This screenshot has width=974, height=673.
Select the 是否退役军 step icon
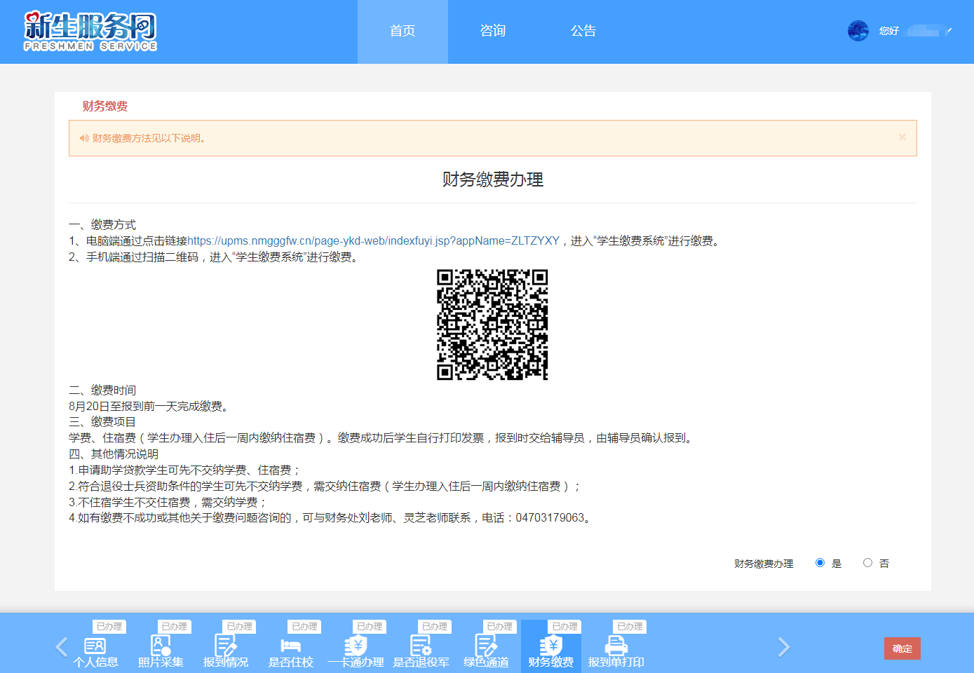point(421,646)
